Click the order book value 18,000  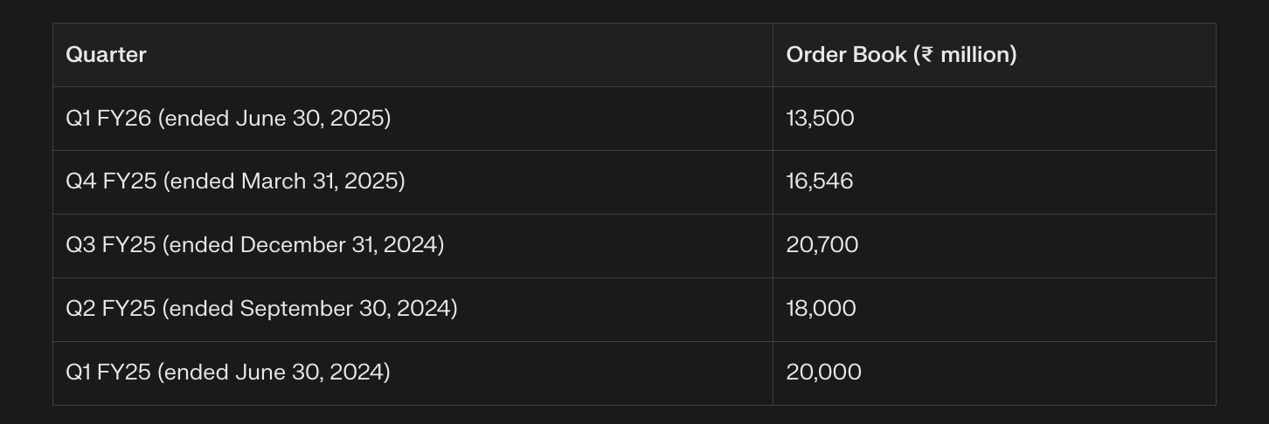pos(821,309)
